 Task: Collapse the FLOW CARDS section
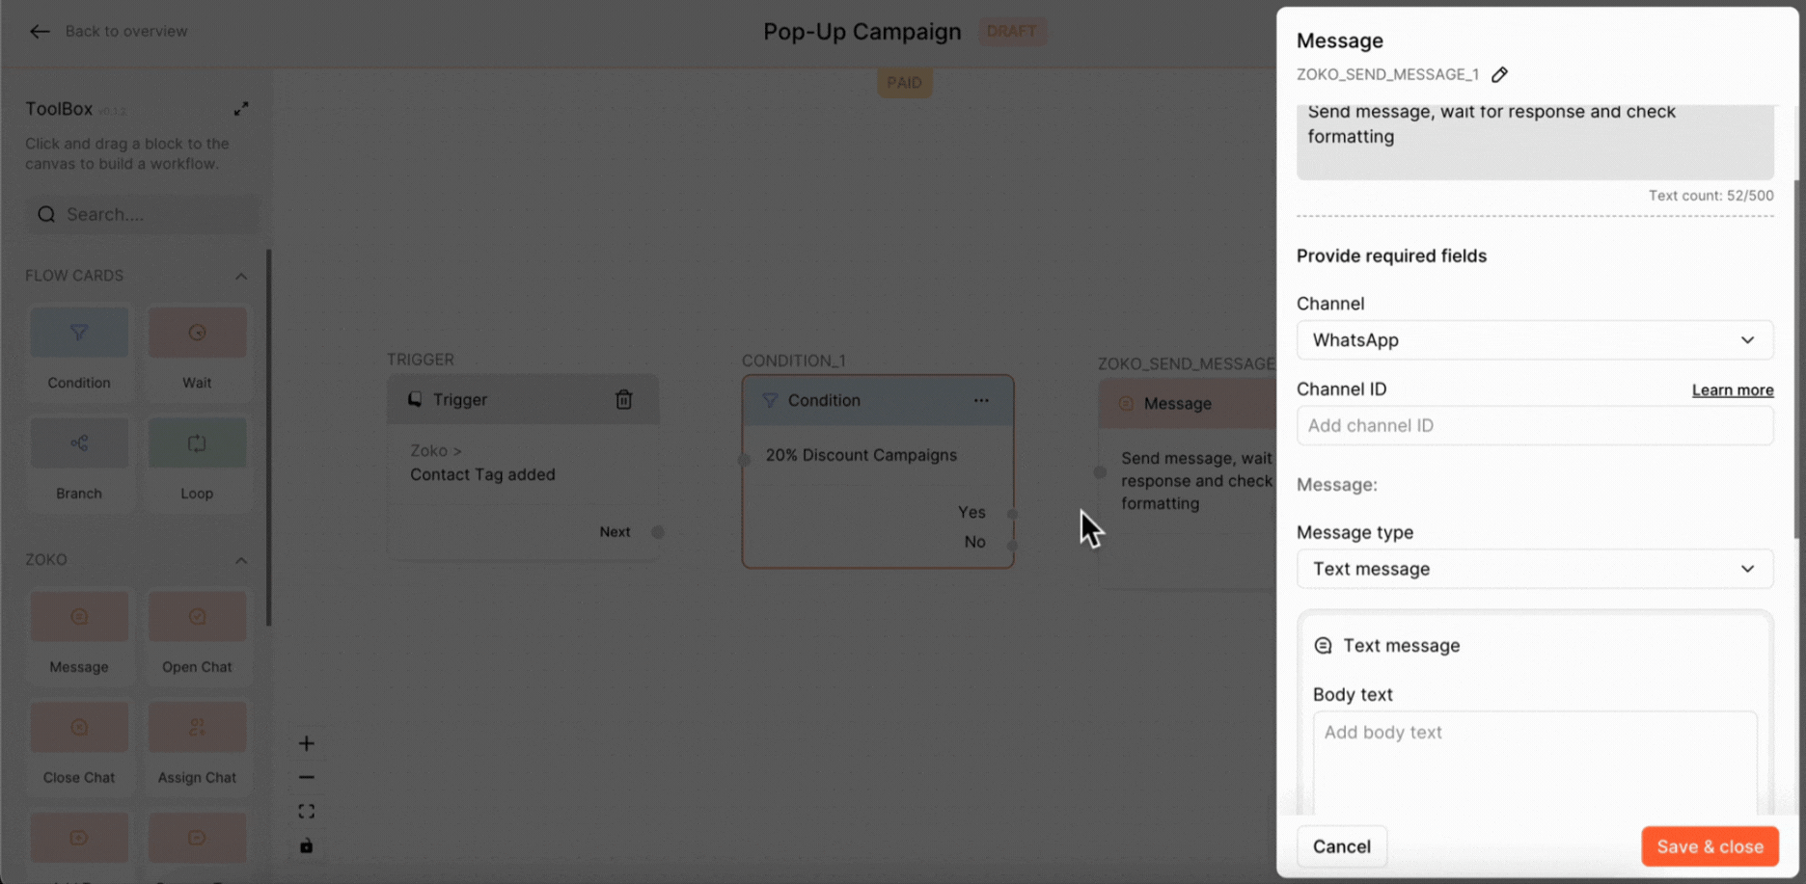coord(241,277)
